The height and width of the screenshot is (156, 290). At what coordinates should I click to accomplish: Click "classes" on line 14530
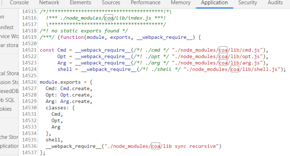[x=56, y=108]
